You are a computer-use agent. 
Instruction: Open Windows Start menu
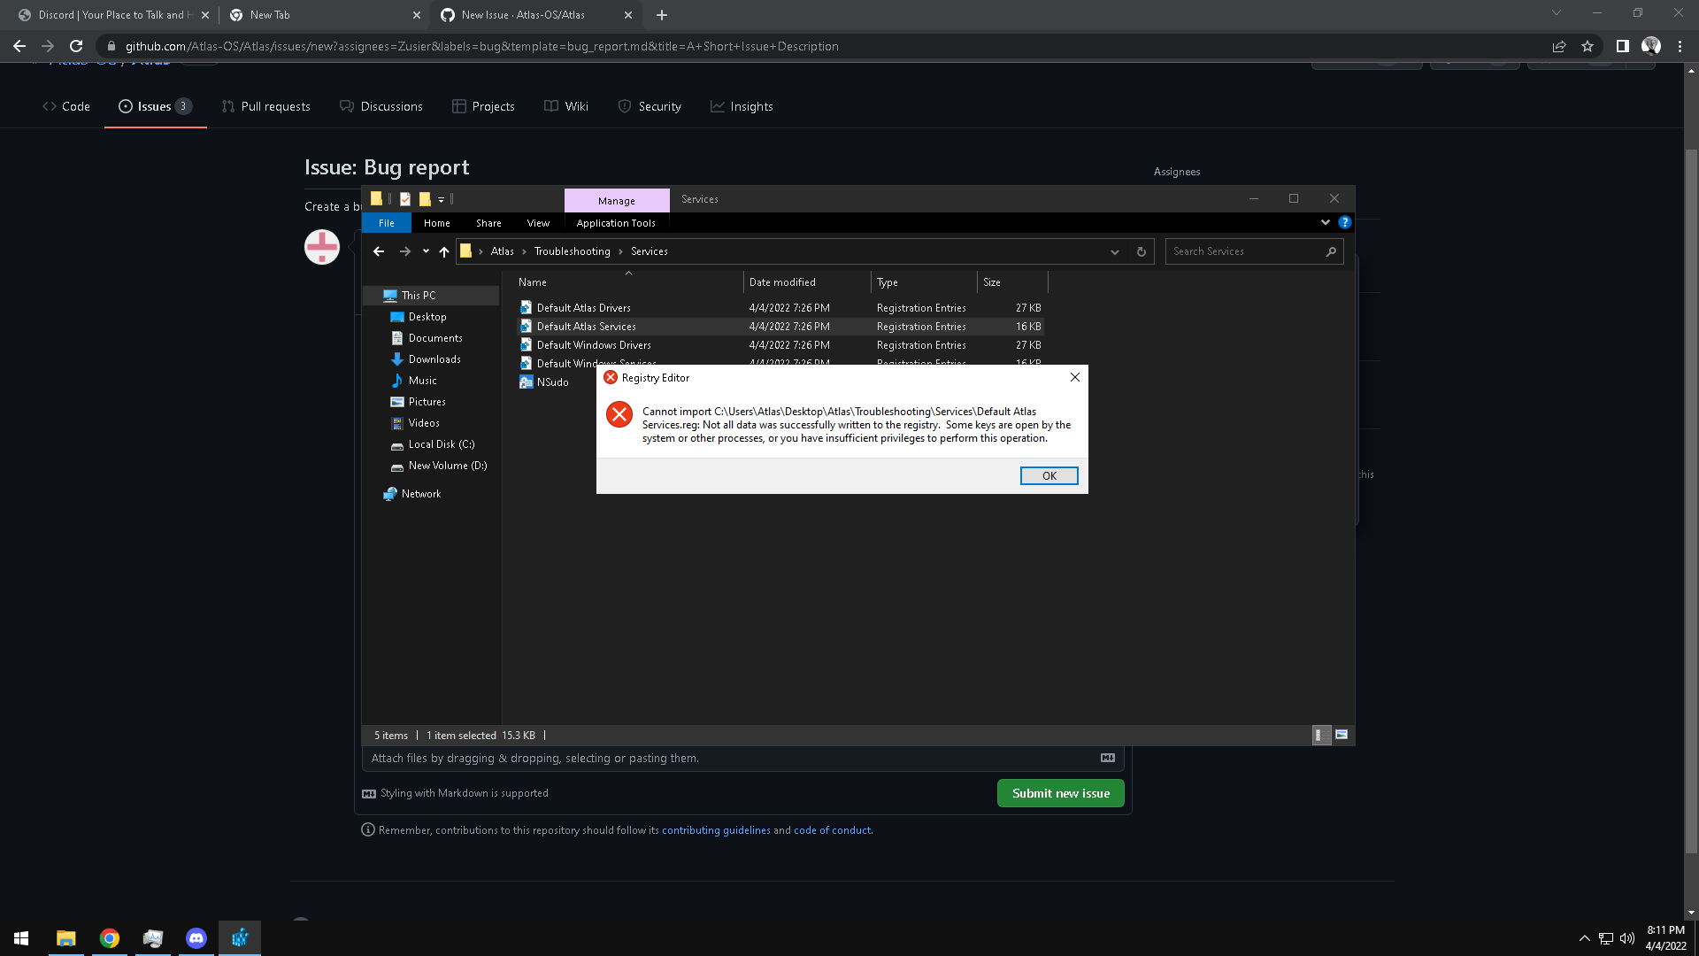coord(21,938)
